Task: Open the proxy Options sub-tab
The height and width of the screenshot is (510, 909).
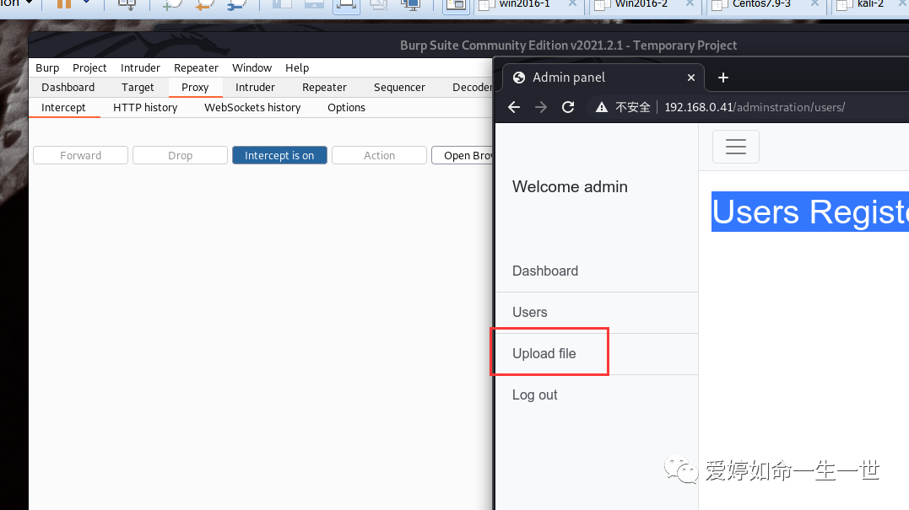Action: tap(346, 107)
